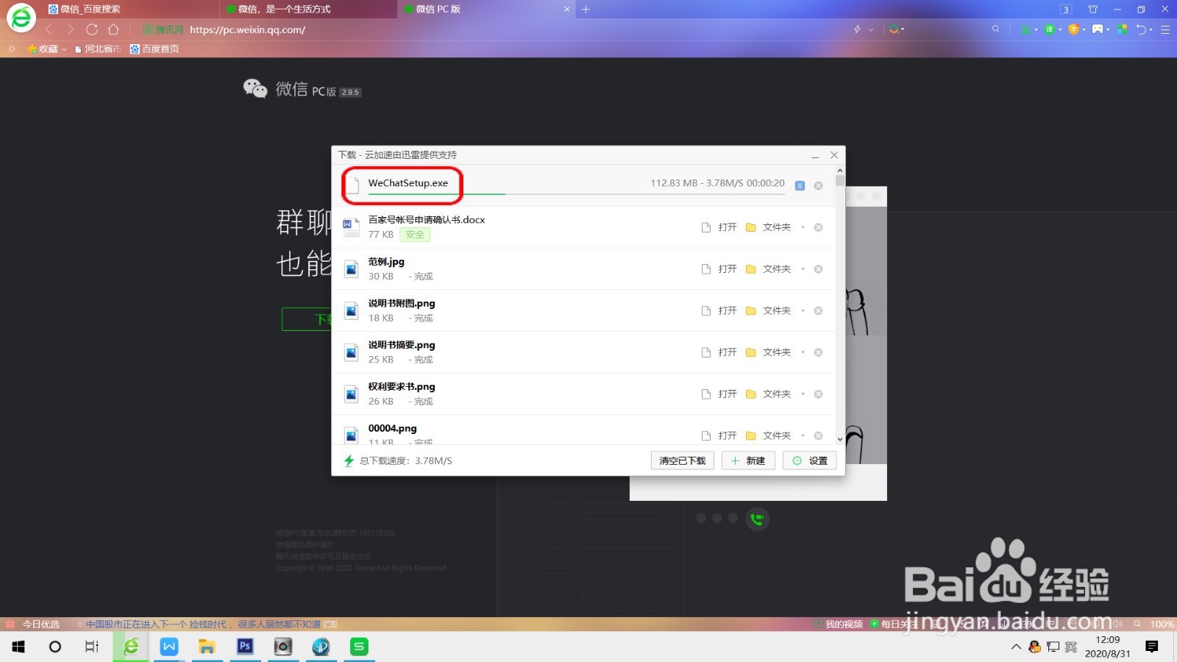This screenshot has width=1177, height=662.
Task: Show 范例.jpg in its folder
Action: pyautogui.click(x=769, y=269)
